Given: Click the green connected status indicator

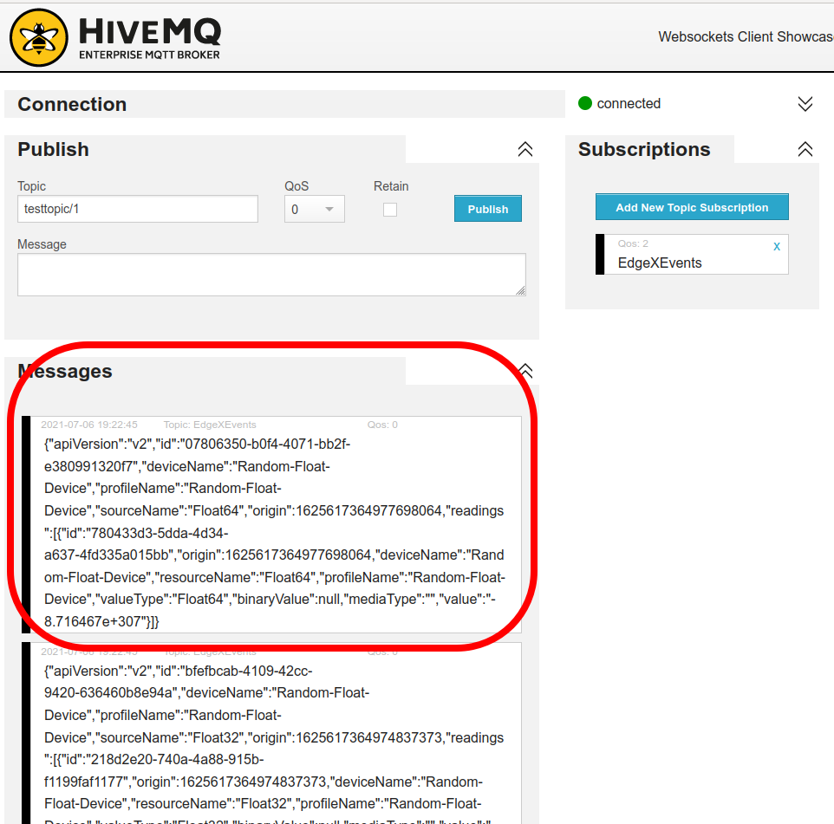Looking at the screenshot, I should click(x=585, y=103).
